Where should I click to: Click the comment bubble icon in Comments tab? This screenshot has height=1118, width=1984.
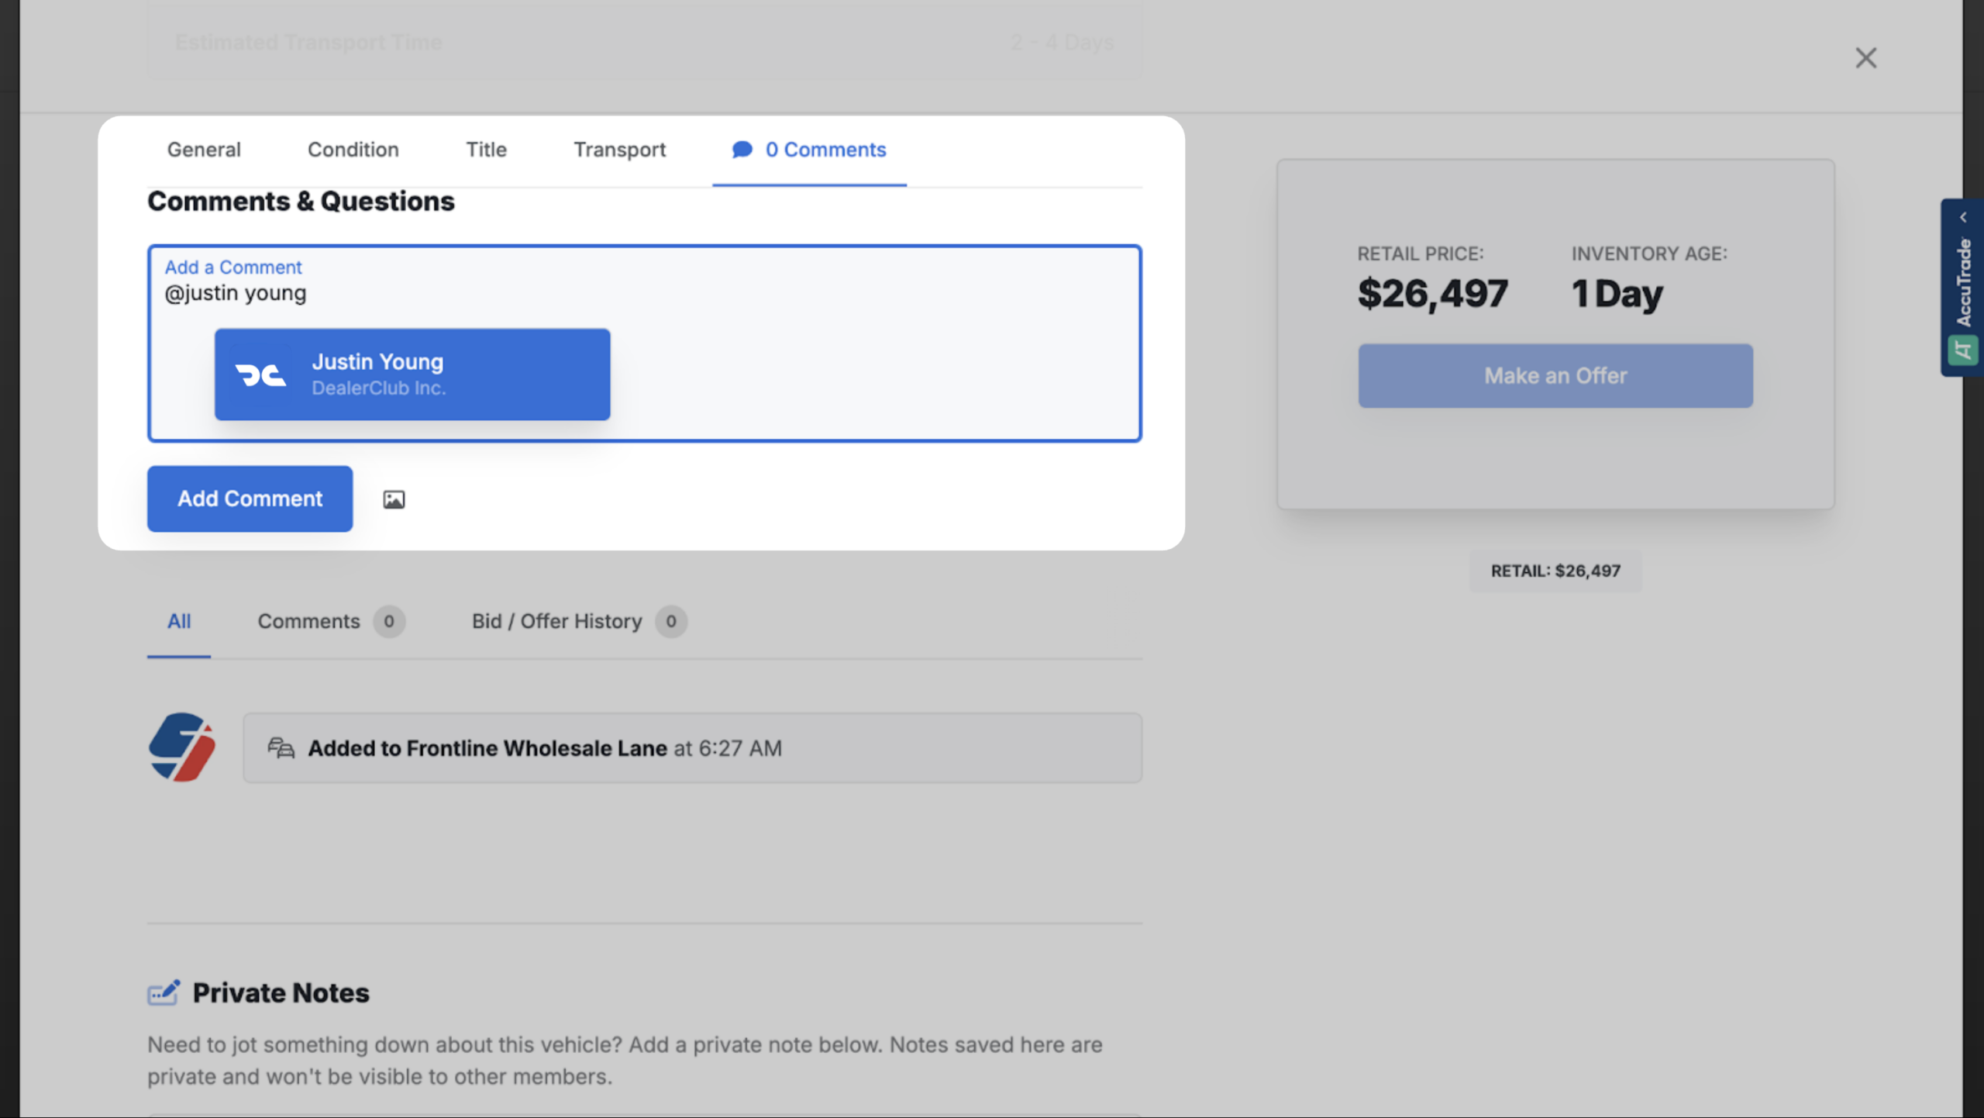[x=742, y=149]
